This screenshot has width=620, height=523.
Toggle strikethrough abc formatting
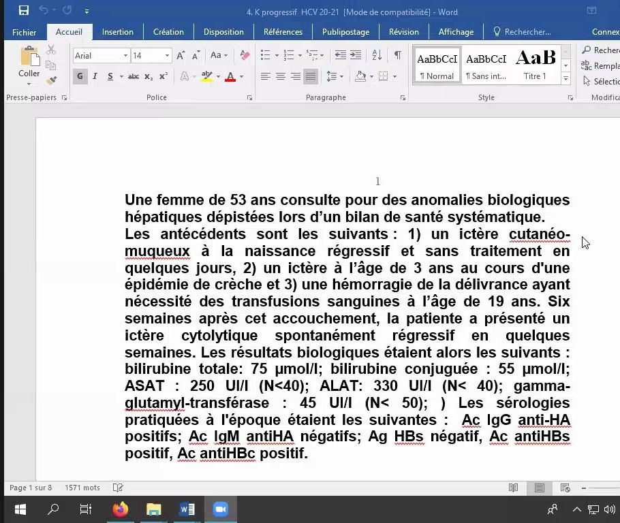pyautogui.click(x=134, y=76)
